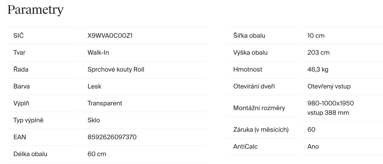Image resolution: width=383 pixels, height=164 pixels.
Task: Select the Hmotnost value 46,3 kg
Action: tap(318, 70)
